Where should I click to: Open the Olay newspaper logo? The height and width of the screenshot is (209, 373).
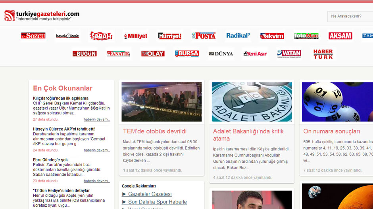(x=153, y=53)
